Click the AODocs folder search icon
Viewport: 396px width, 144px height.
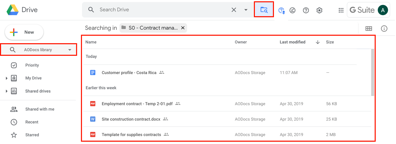[x=264, y=10]
